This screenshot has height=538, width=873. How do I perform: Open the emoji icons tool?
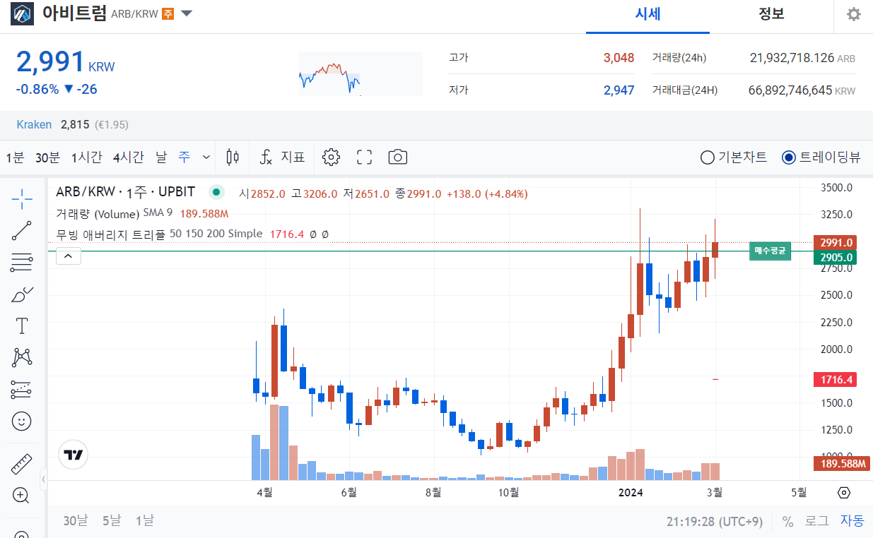point(22,422)
